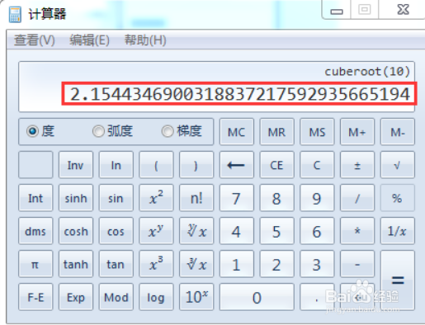Click the digit 8 key
The height and width of the screenshot is (325, 425).
point(276,198)
